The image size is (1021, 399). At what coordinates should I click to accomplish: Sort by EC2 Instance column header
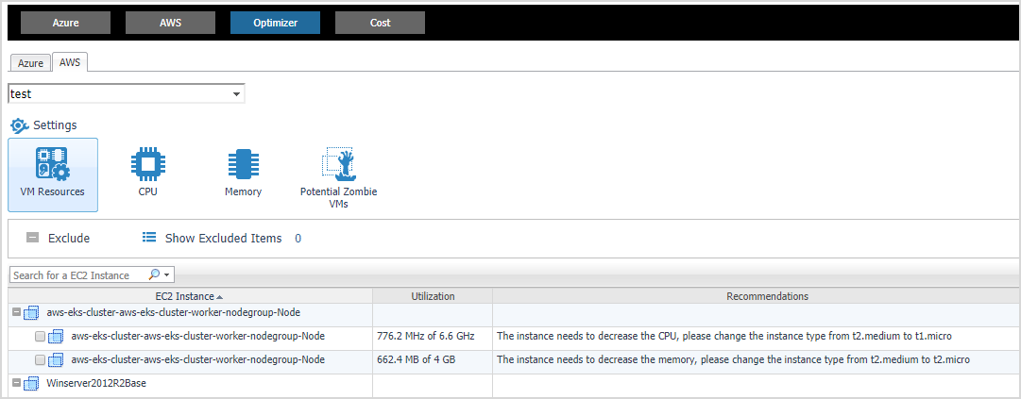(189, 296)
